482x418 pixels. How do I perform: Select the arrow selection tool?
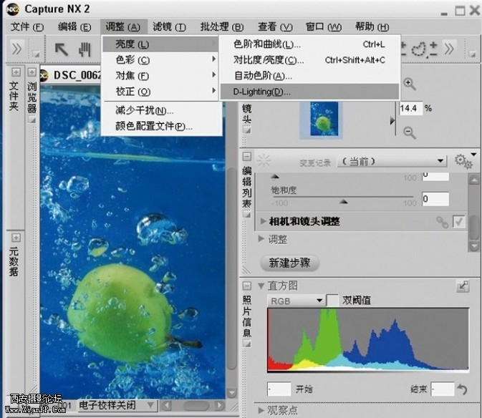point(61,49)
